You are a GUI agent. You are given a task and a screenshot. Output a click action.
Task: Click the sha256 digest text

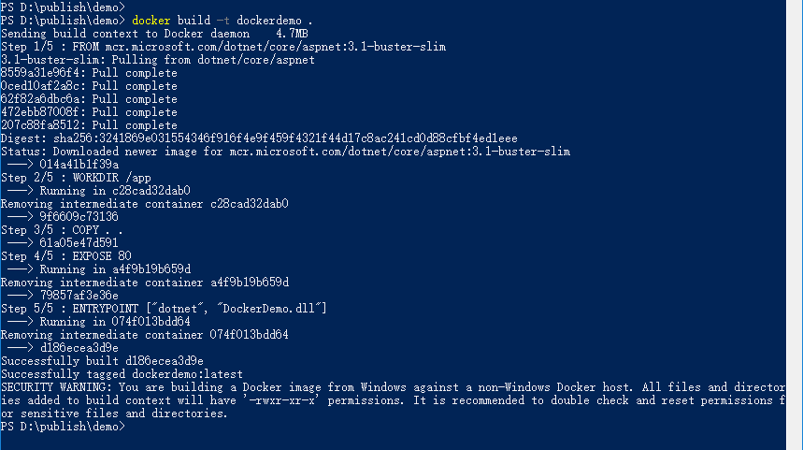coord(285,138)
